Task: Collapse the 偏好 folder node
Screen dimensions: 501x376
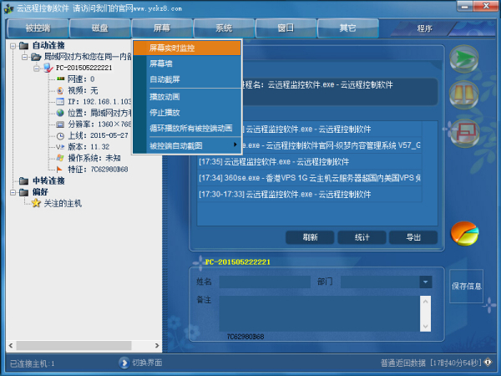Action: pyautogui.click(x=13, y=192)
